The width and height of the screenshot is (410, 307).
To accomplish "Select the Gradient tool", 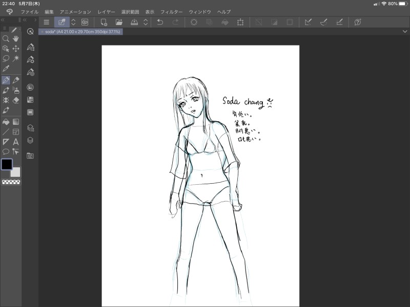I will pos(16,122).
